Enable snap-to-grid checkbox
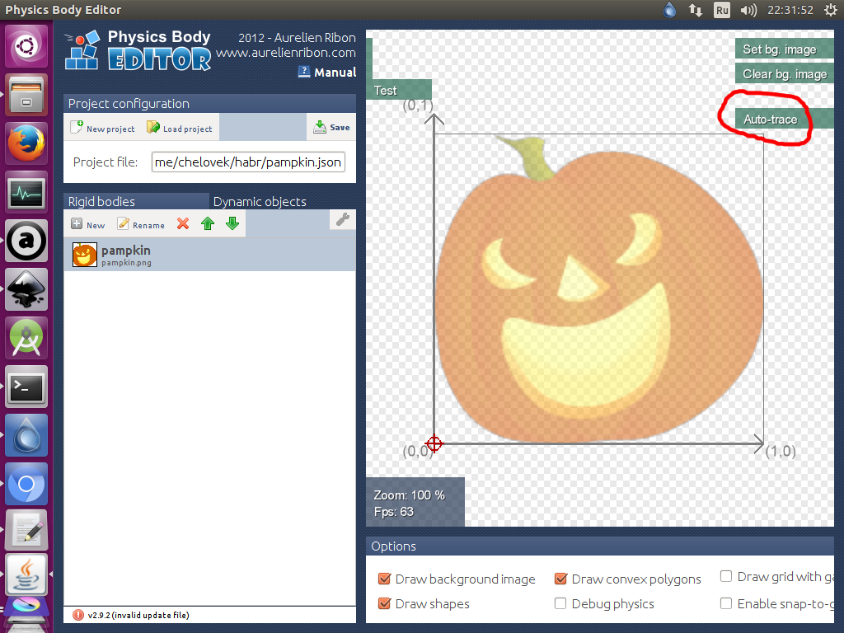The width and height of the screenshot is (844, 633). 726,603
